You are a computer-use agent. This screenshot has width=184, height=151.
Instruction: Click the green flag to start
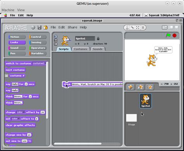click(x=168, y=35)
